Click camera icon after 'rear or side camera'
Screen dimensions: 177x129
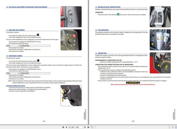(38, 35)
